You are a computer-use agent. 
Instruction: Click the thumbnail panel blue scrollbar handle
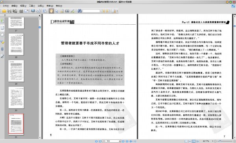(x=40, y=27)
